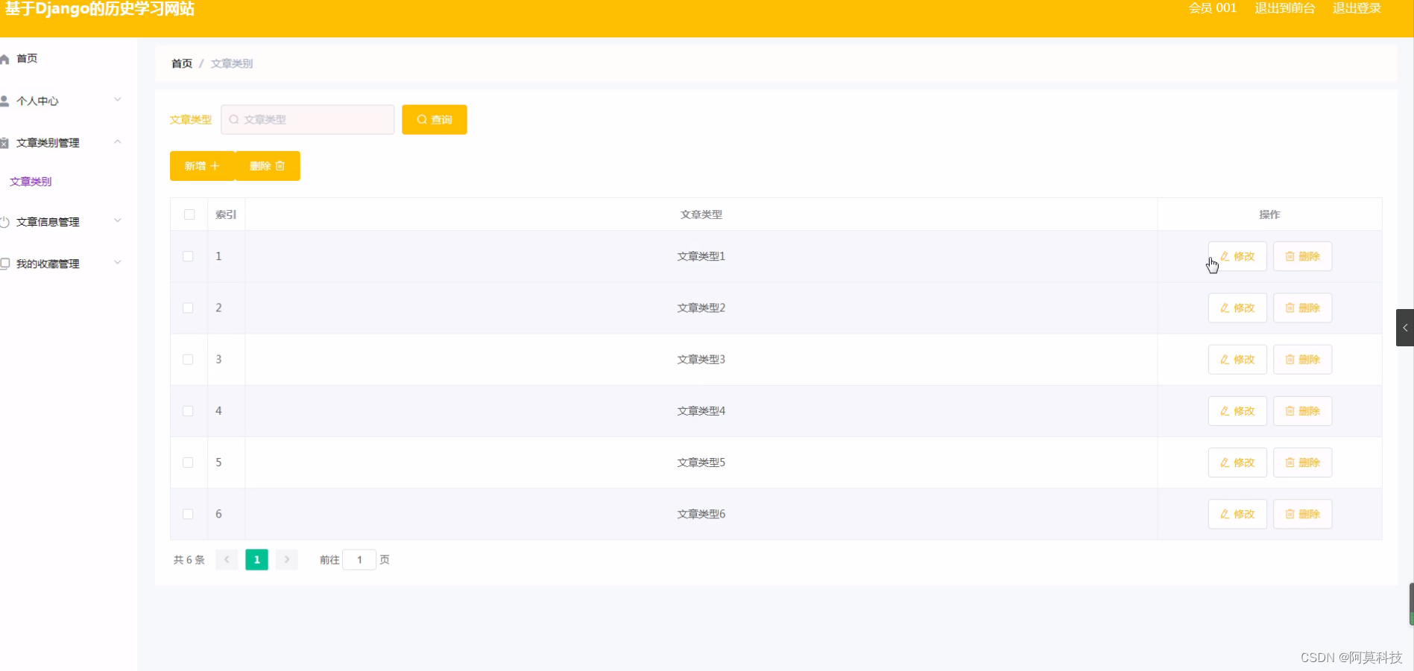Screen dimensions: 1414x671
Task: Click the right-edge collapse arrow handle
Action: [1405, 328]
